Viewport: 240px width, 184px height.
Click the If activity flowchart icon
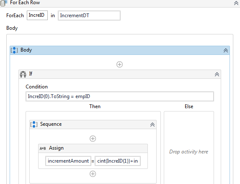(23, 74)
